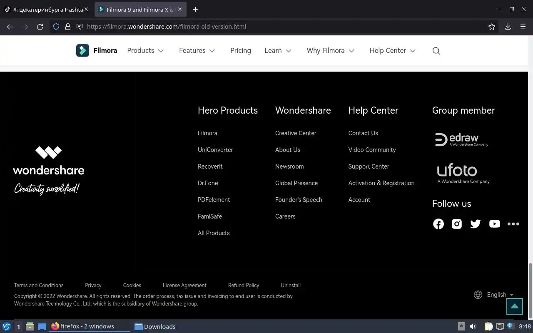
Task: Expand the Why Filmora dropdown
Action: click(x=331, y=50)
